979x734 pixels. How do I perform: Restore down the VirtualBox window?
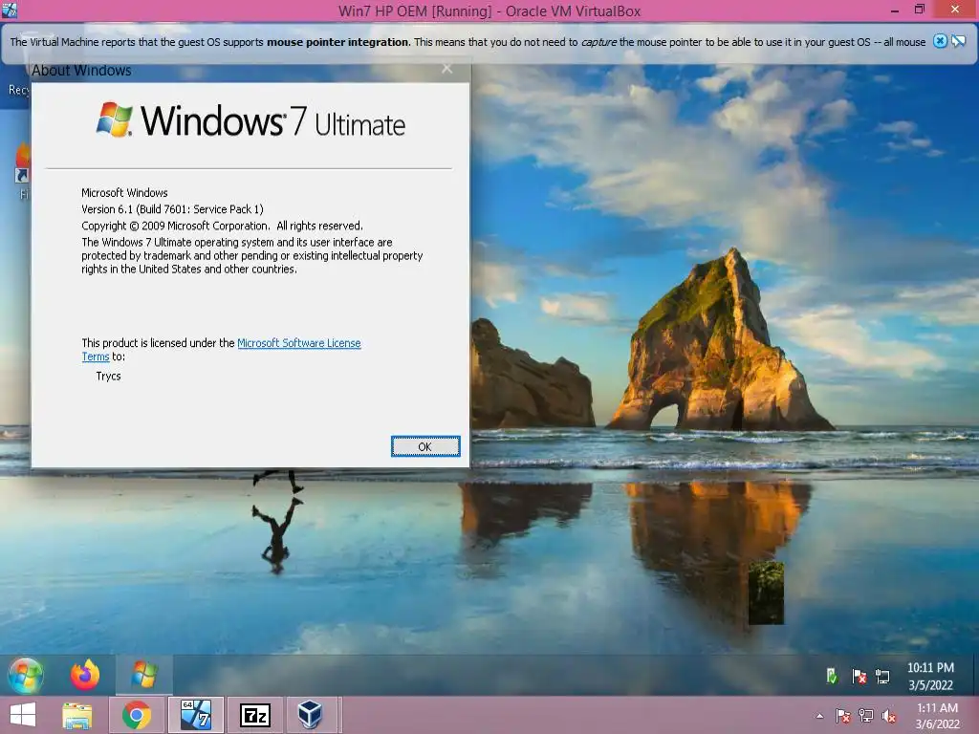[920, 10]
